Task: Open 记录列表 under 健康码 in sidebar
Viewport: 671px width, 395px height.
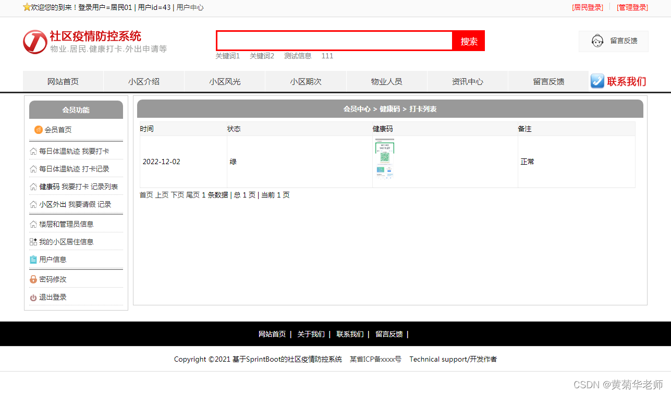Action: tap(104, 187)
